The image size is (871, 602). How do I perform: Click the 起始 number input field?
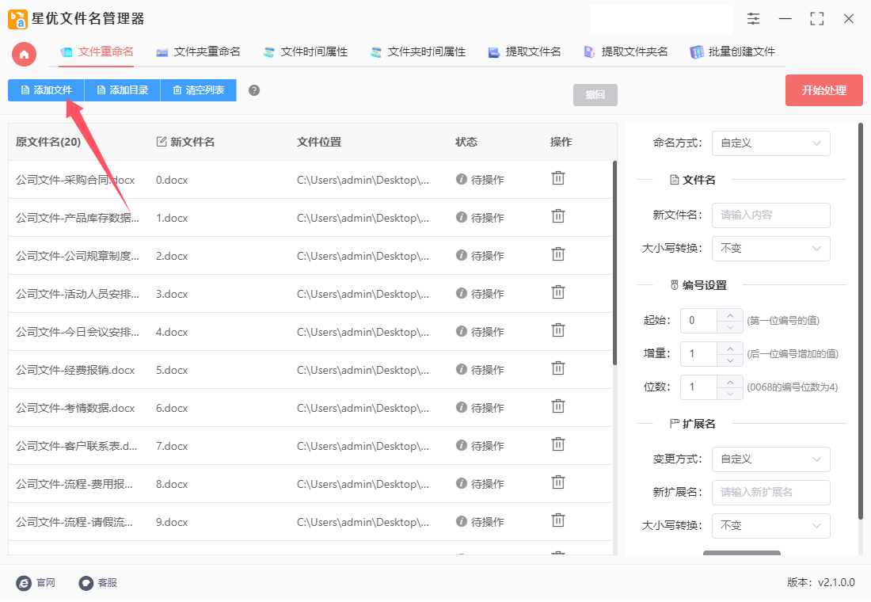(x=699, y=321)
